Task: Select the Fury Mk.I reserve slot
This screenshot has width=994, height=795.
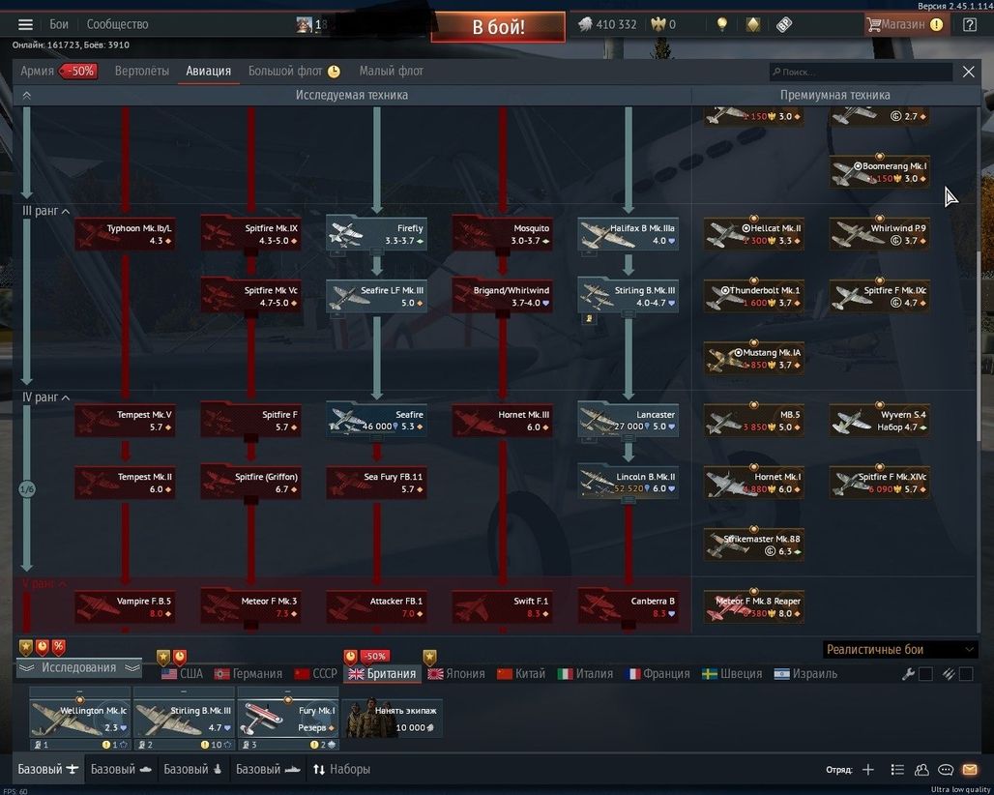Action: 288,719
